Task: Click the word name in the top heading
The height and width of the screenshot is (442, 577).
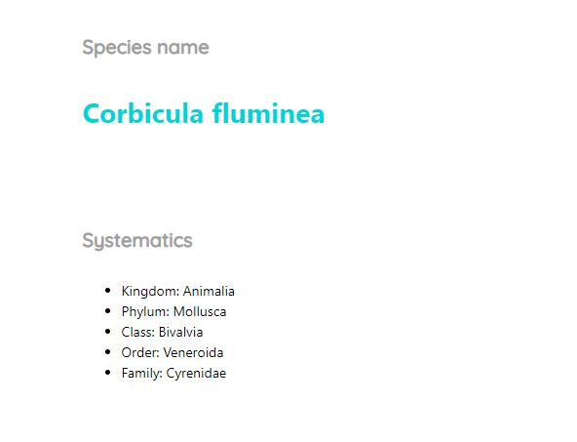Action: point(183,48)
